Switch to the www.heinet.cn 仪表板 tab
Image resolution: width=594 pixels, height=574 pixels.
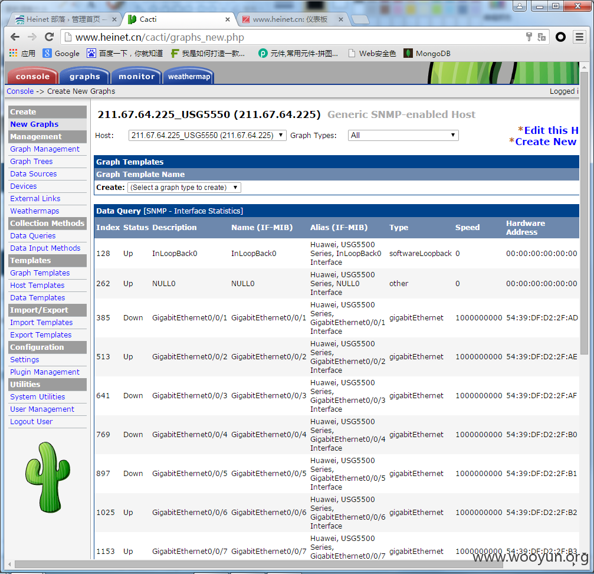coord(290,19)
